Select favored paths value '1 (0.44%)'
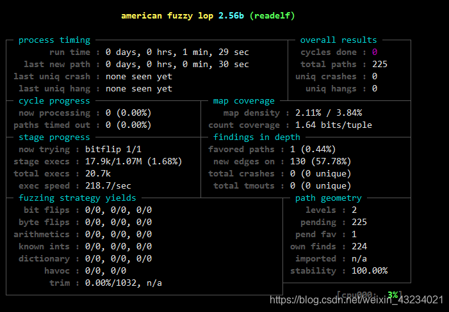 coord(313,150)
